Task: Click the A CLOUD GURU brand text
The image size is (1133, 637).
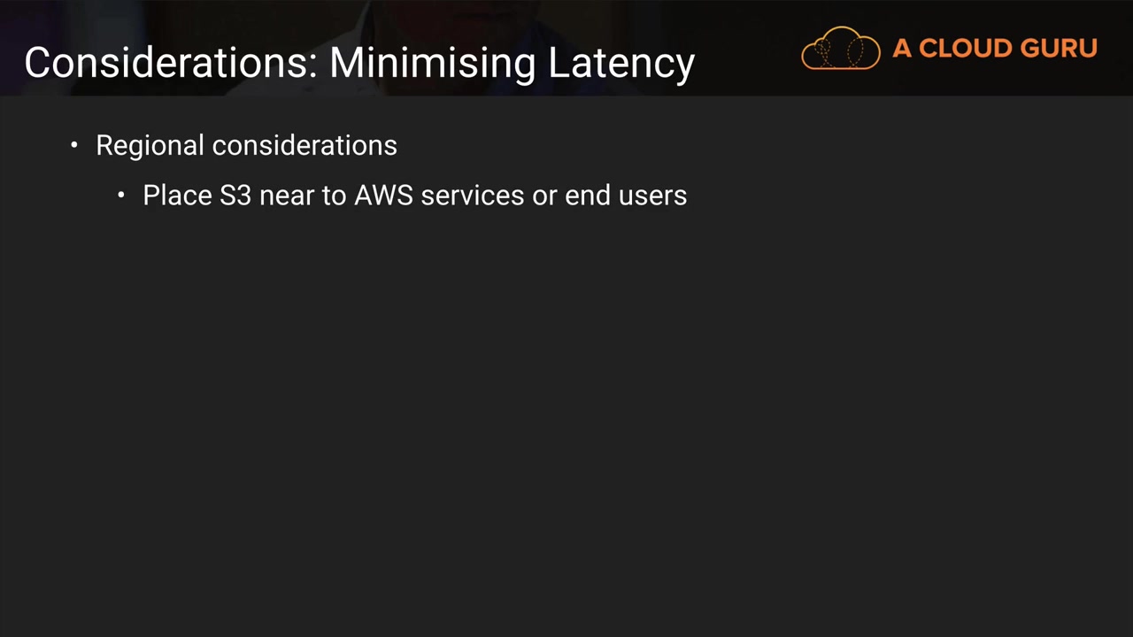Action: [994, 49]
